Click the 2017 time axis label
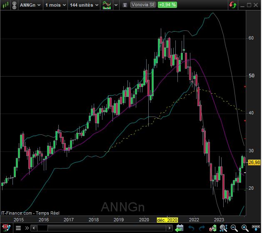 click(x=69, y=220)
